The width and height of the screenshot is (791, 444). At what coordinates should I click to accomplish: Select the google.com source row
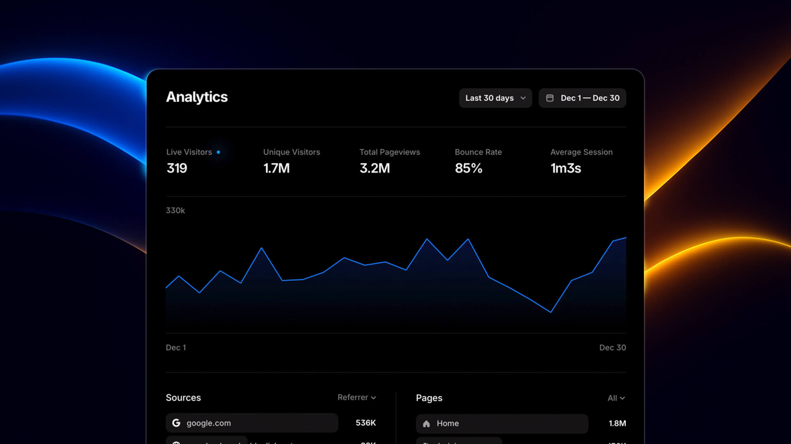[252, 423]
